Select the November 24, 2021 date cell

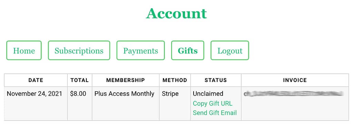click(35, 94)
